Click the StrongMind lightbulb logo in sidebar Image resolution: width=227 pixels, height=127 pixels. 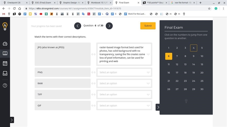point(5,26)
